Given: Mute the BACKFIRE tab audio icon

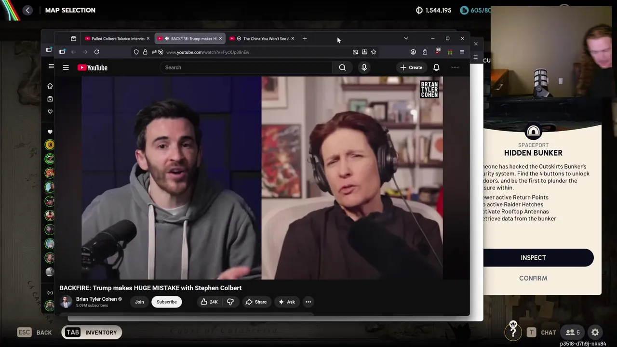Looking at the screenshot, I should point(167,39).
